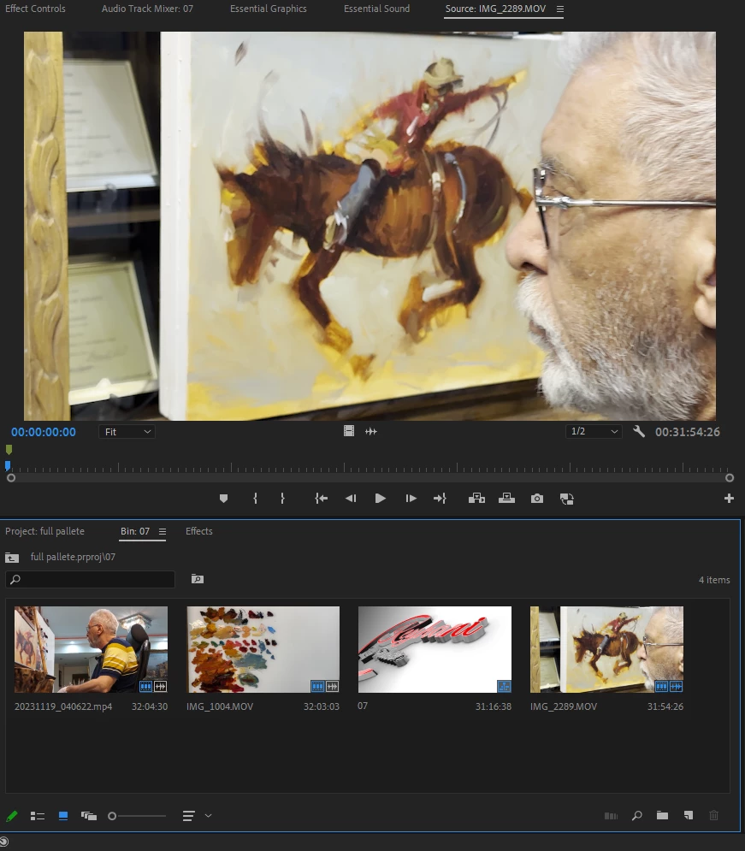The image size is (745, 851).
Task: Open the Source panel hamburger menu
Action: pyautogui.click(x=560, y=9)
